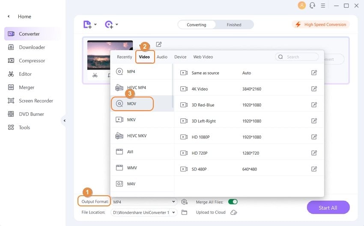Click the Screen Recorder icon
This screenshot has height=226, width=364.
[x=11, y=101]
